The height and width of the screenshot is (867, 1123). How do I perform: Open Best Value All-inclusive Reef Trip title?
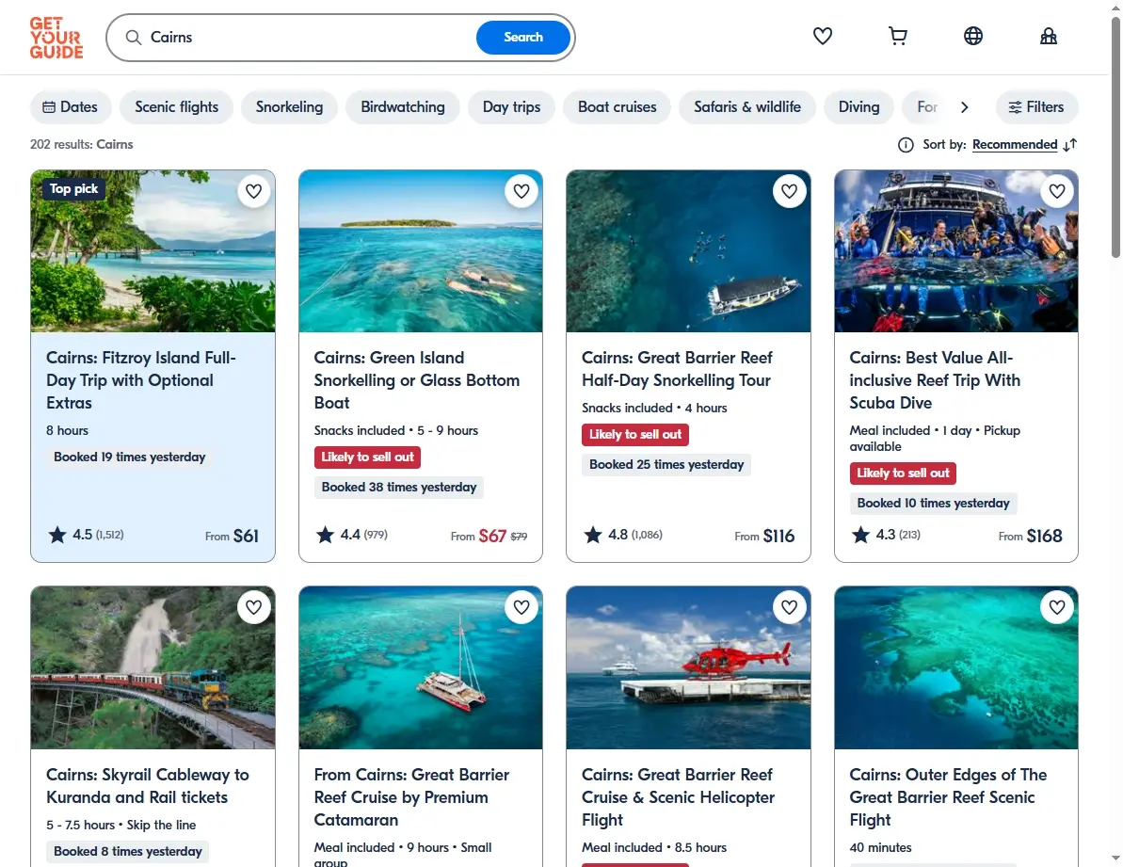935,380
